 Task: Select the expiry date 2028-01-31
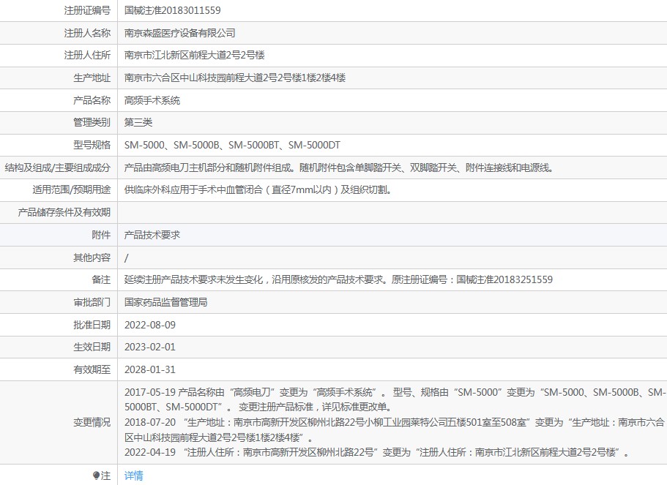150,369
